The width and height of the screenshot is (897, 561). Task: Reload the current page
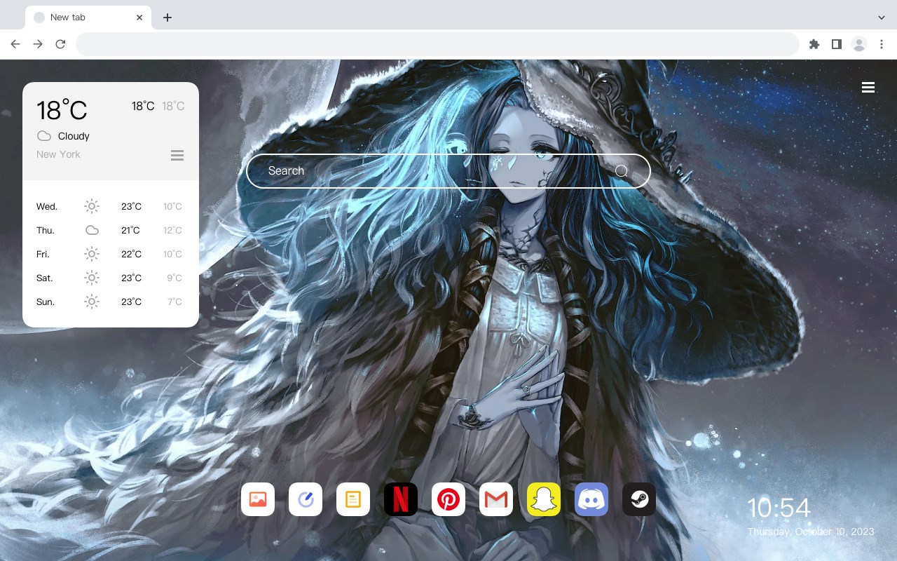point(60,44)
